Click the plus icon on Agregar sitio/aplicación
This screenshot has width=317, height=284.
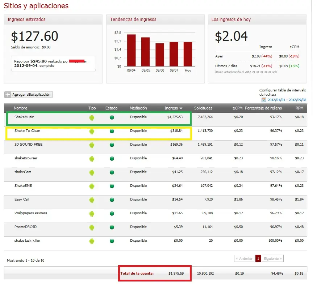point(8,95)
